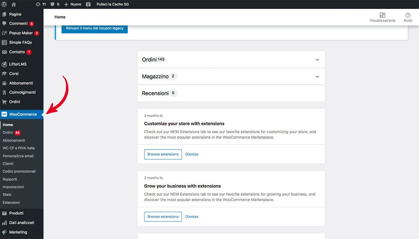Viewport: 419px width, 239px height.
Task: Click the Ordini cart icon in sidebar
Action: pyautogui.click(x=4, y=102)
